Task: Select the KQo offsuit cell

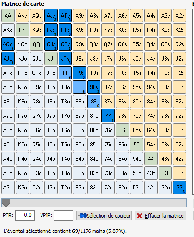Action: [22, 44]
